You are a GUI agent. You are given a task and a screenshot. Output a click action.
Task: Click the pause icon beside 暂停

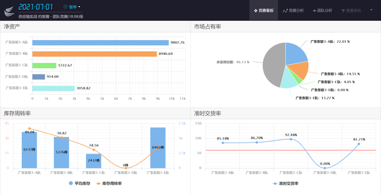(x=65, y=7)
